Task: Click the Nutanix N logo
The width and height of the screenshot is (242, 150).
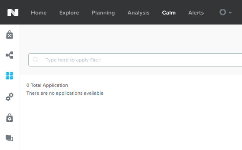Action: click(x=13, y=12)
